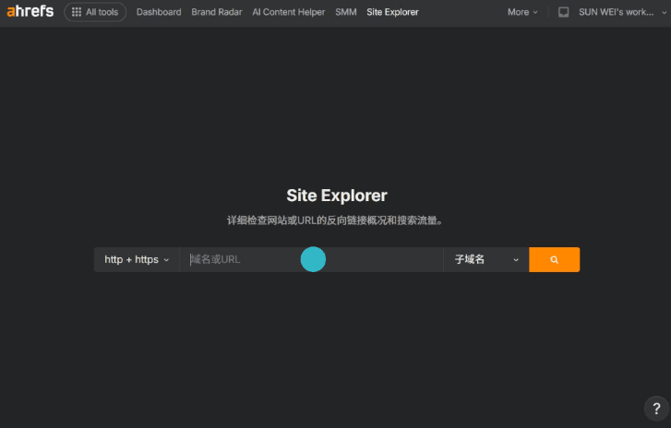This screenshot has height=428, width=671.
Task: Click the orange search magnifier button
Action: (x=554, y=260)
